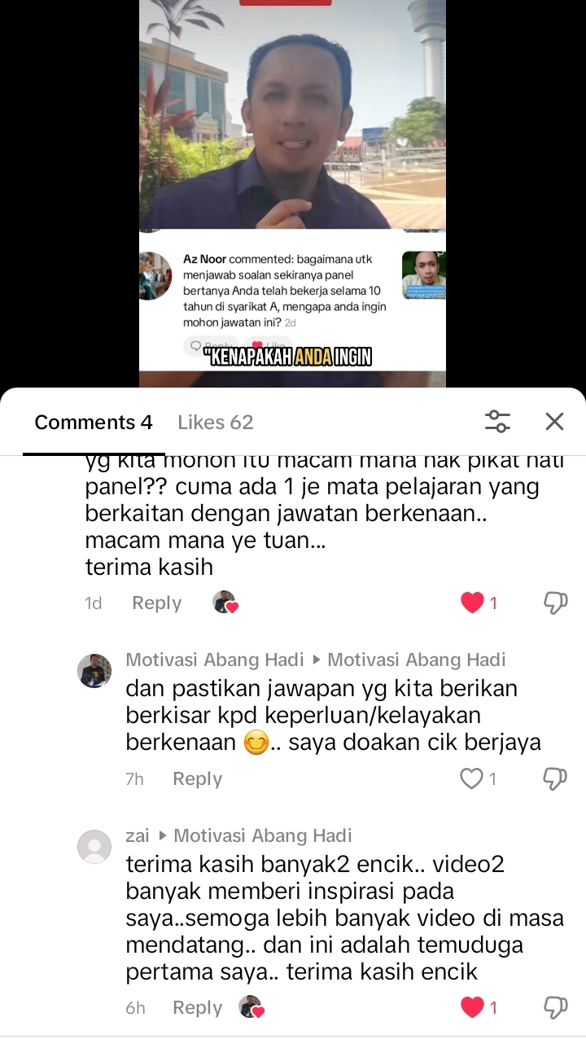View creator-liked badge on zai's comment

pyautogui.click(x=251, y=1007)
